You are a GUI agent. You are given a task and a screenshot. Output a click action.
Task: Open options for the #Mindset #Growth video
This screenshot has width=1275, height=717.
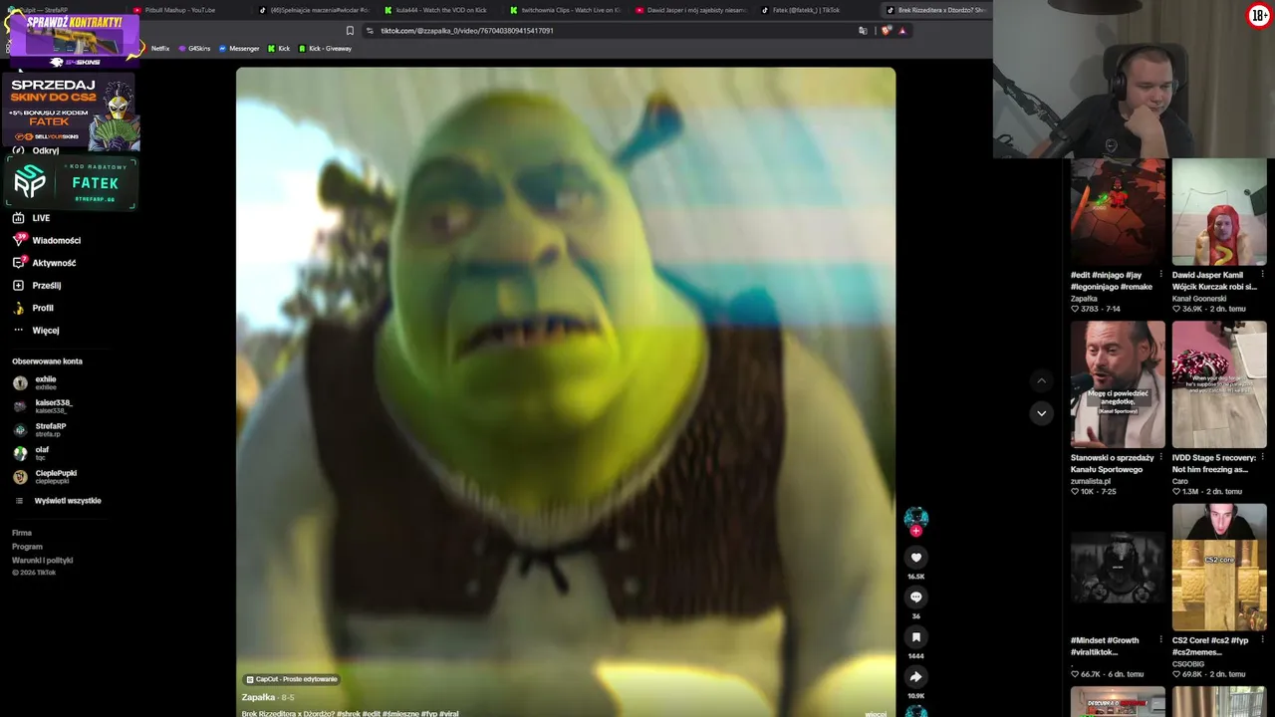(x=1161, y=640)
